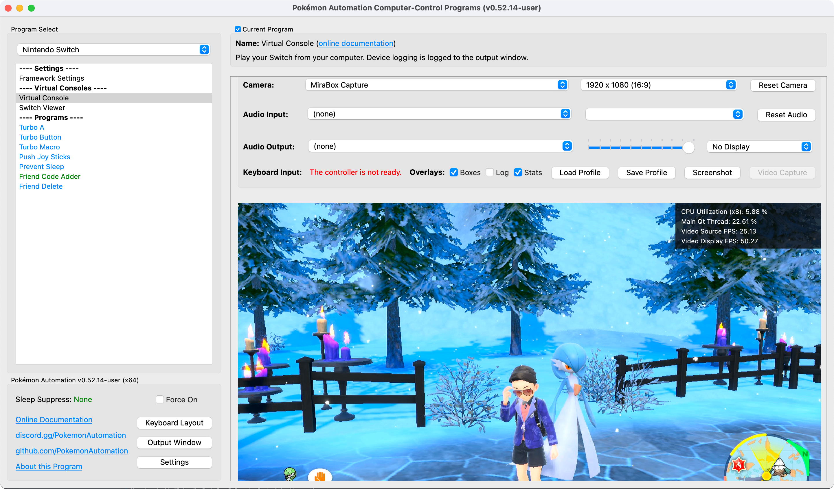Screen dimensions: 834x489
Task: Click the Audio Input dropdown arrow icon
Action: point(565,114)
